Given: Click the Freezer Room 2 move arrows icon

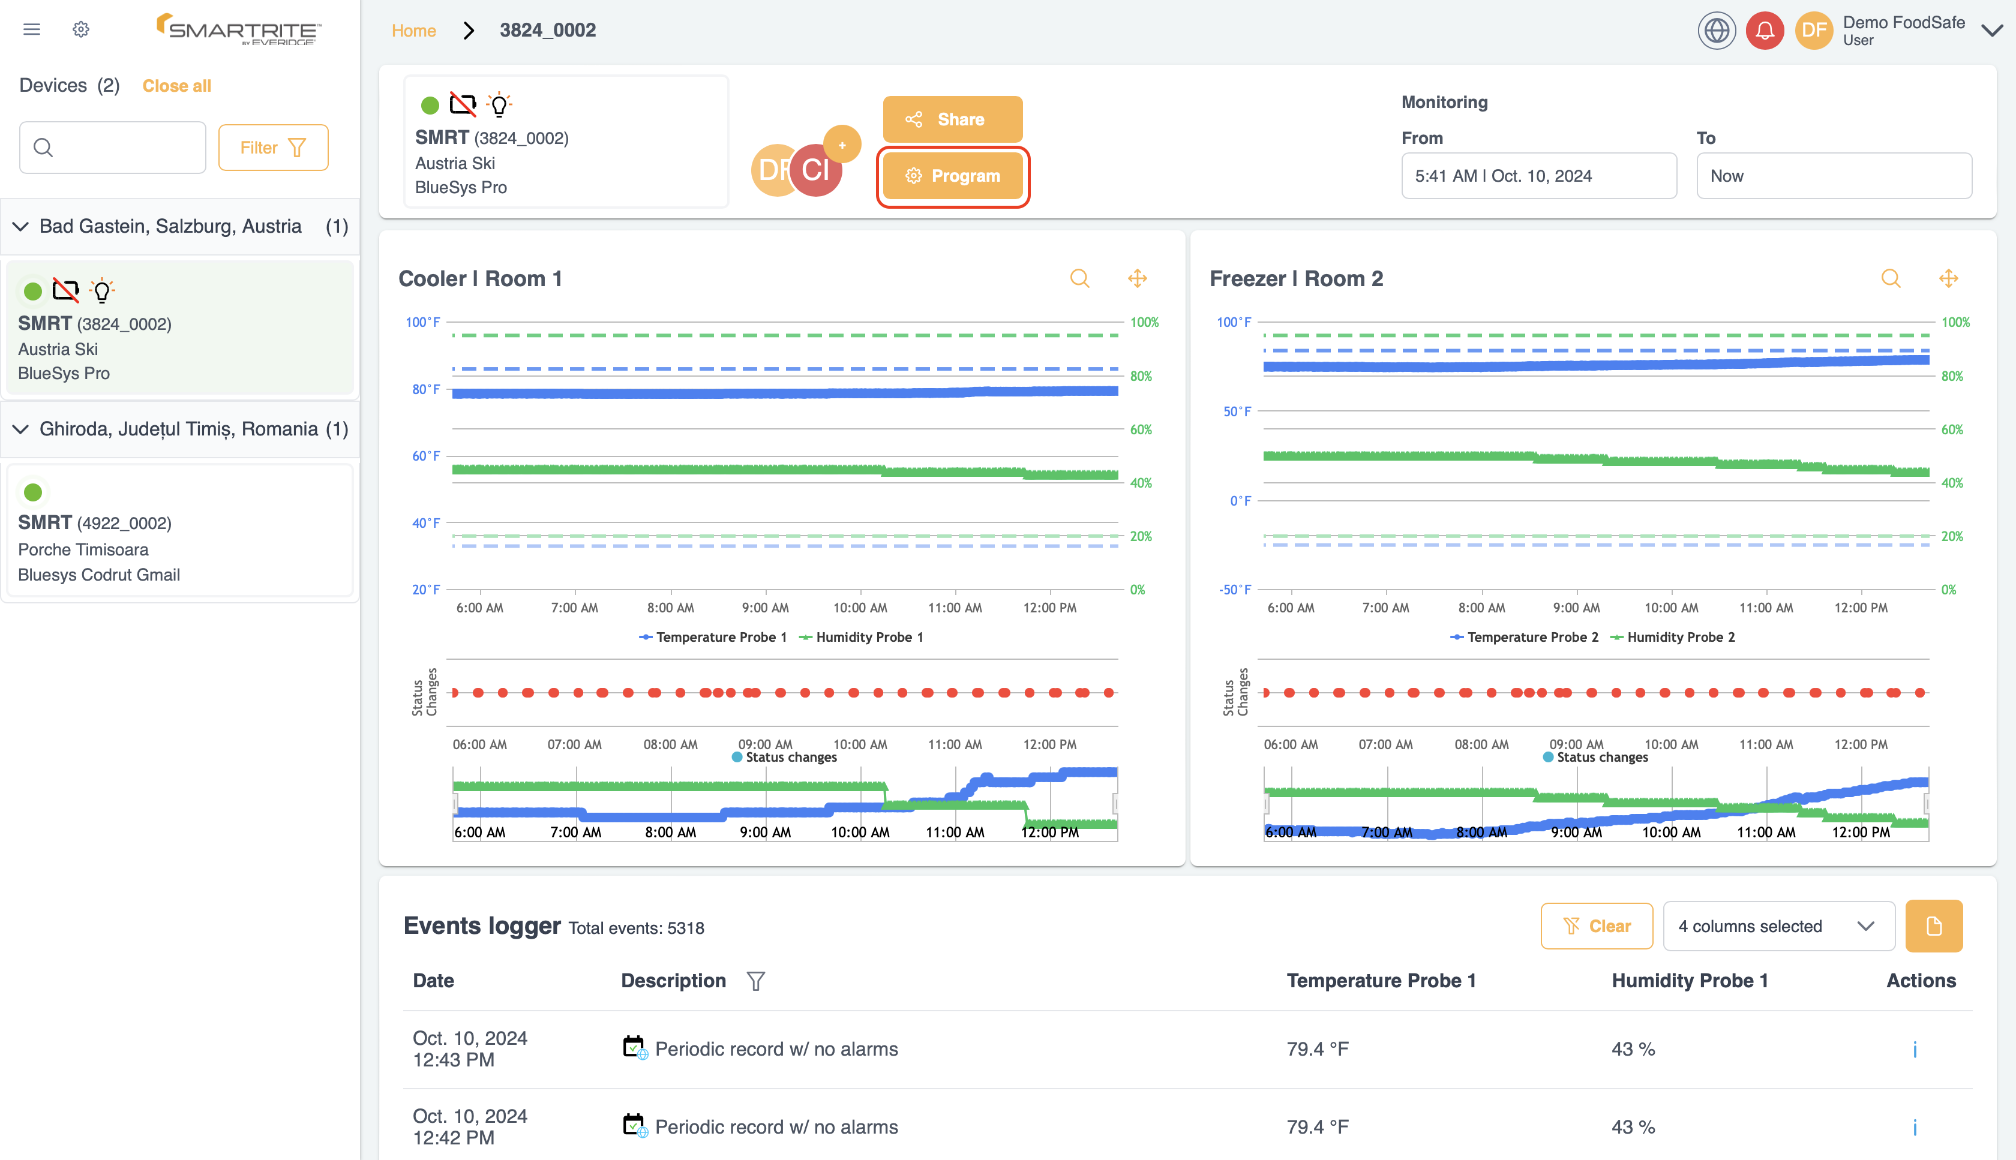Looking at the screenshot, I should (x=1948, y=278).
